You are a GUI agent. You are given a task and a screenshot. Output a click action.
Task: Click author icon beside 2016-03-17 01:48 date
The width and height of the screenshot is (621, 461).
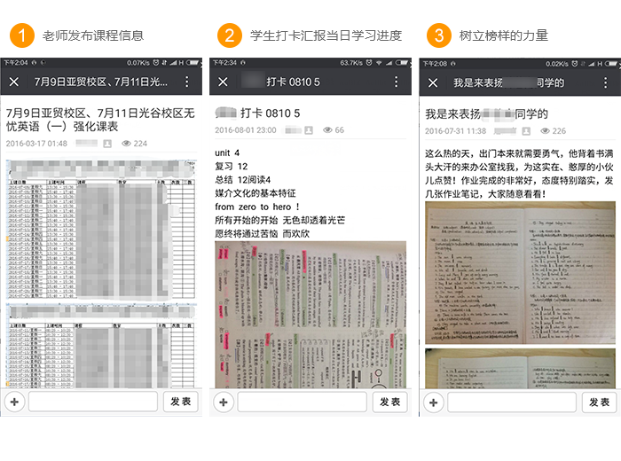click(x=107, y=144)
